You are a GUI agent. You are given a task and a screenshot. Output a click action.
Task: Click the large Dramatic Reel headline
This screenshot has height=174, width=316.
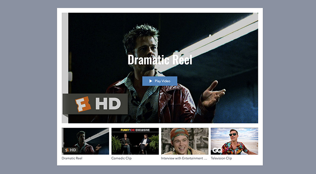pyautogui.click(x=160, y=60)
